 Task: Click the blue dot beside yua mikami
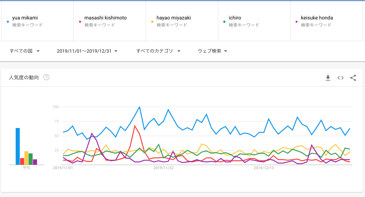tap(8, 22)
